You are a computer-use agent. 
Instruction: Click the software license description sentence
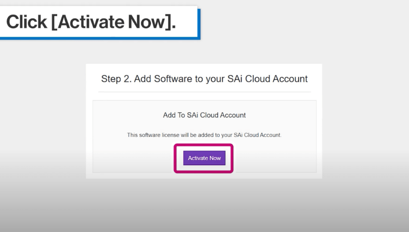tap(204, 135)
